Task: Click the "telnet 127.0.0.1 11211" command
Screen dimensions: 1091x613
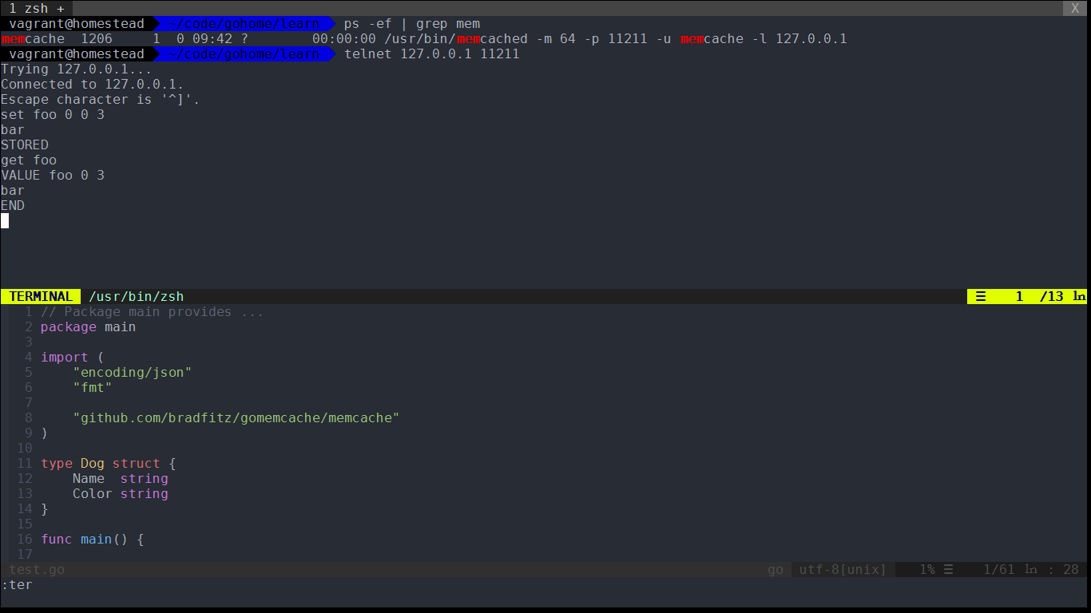Action: [x=432, y=54]
